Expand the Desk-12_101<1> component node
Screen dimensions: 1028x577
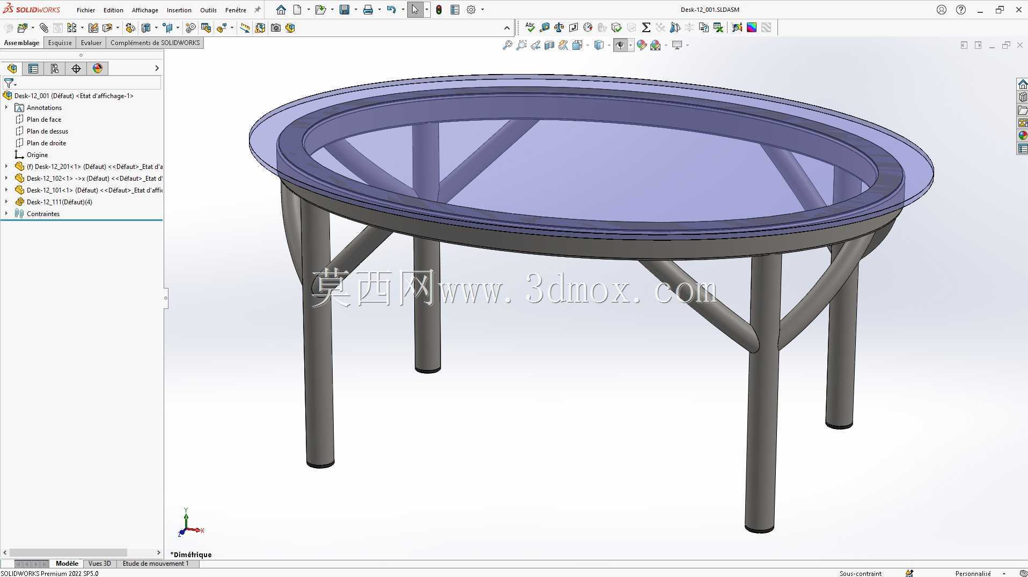[6, 190]
